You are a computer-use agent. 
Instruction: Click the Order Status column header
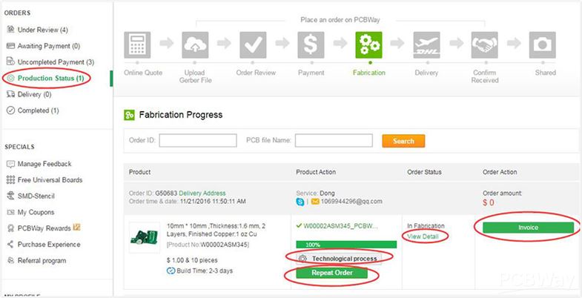[x=424, y=172]
